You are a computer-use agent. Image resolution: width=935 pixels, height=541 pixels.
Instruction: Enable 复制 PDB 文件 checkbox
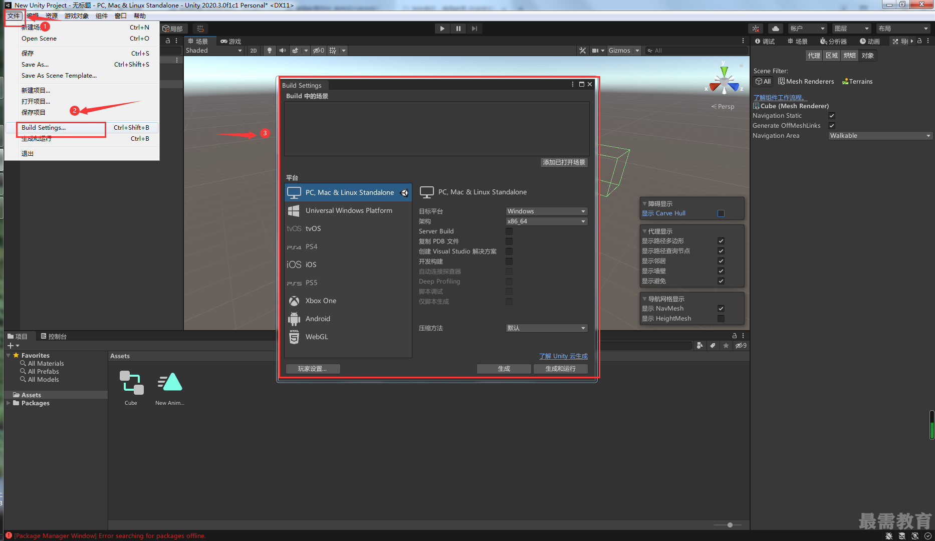click(509, 241)
